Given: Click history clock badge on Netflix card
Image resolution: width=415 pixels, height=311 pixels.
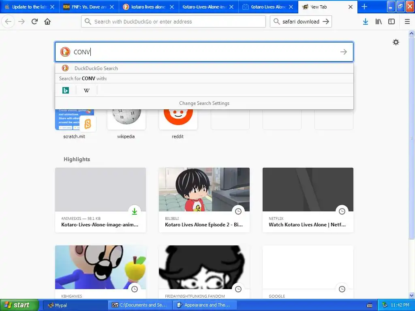Looking at the screenshot, I should 342,211.
